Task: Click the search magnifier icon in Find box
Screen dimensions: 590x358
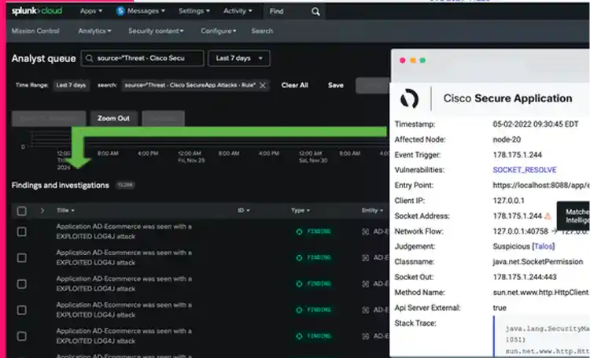Action: click(315, 12)
